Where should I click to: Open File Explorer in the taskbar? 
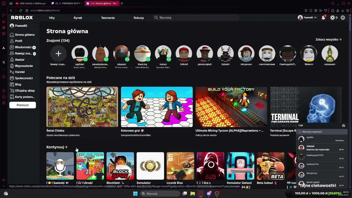coord(193,194)
